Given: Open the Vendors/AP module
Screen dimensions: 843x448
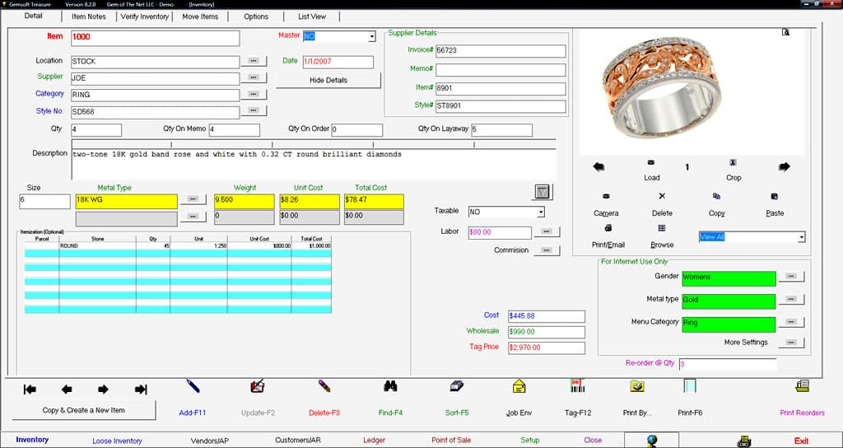Looking at the screenshot, I should tap(210, 441).
